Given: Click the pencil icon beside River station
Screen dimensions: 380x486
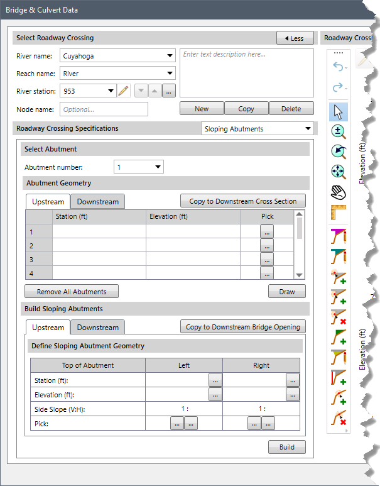Looking at the screenshot, I should pyautogui.click(x=123, y=91).
